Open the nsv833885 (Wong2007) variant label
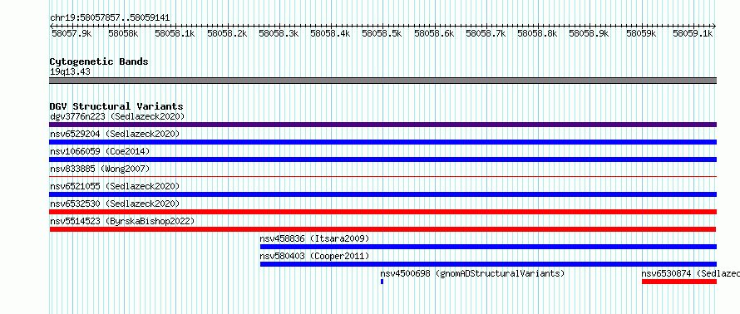This screenshot has height=314, width=740. [x=100, y=169]
